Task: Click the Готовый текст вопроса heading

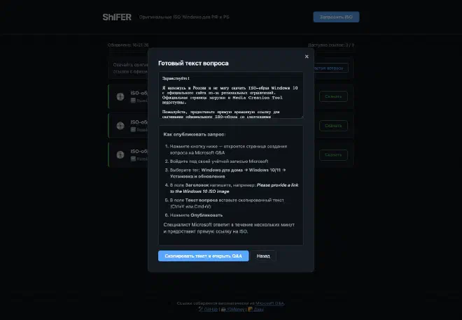Action: tap(193, 64)
